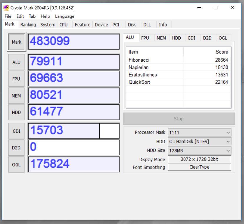Image resolution: width=244 pixels, height=224 pixels.
Task: Open the Language menu
Action: click(x=65, y=16)
